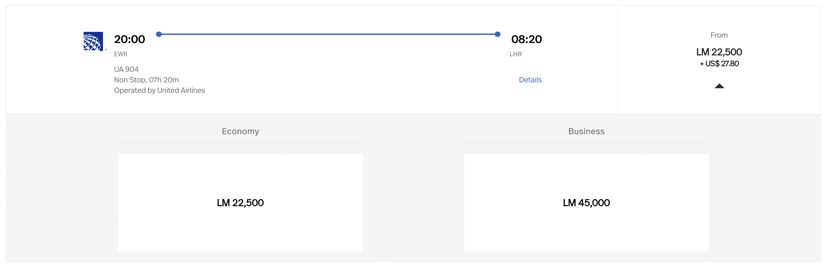Click the United Airlines logo

(x=93, y=41)
